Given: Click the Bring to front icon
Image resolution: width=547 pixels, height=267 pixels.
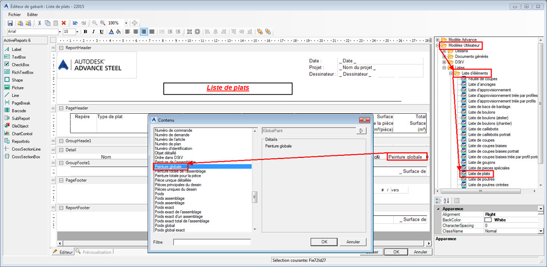Looking at the screenshot, I should click(260, 32).
